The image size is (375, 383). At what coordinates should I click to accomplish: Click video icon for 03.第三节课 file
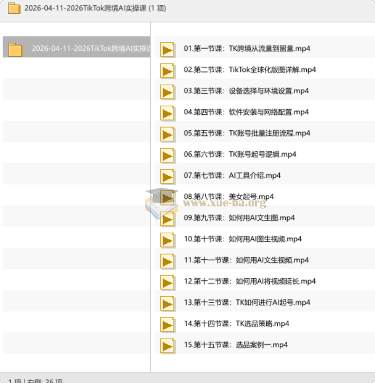(168, 93)
